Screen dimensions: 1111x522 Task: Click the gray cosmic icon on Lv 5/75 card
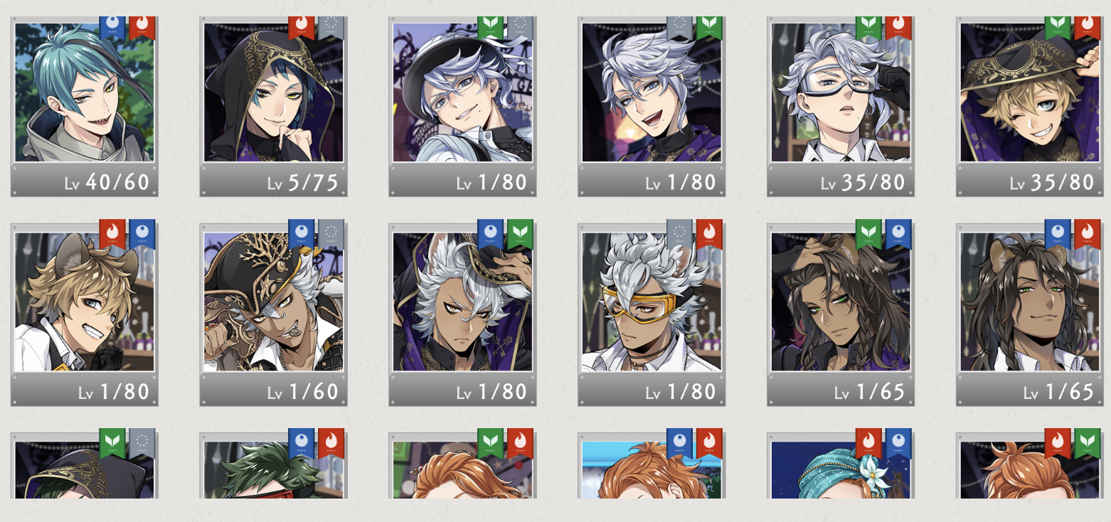tap(330, 28)
